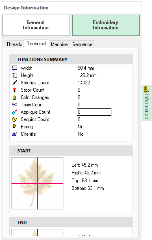Click the Boring label

(27, 127)
